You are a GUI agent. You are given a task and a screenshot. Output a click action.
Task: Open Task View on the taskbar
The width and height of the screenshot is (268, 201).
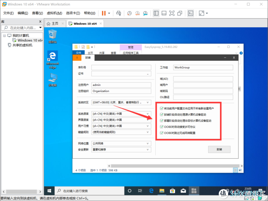(x=140, y=191)
